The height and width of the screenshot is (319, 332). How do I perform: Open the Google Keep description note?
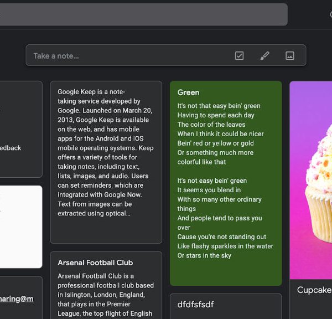click(106, 144)
